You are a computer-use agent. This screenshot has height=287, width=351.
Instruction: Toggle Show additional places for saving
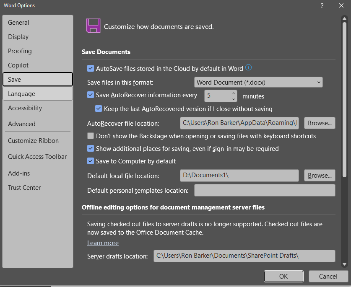pos(90,148)
